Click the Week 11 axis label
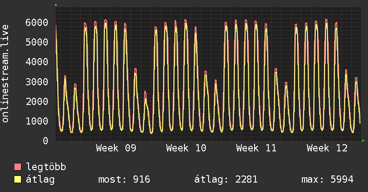This screenshot has width=368, height=192. pos(256,148)
